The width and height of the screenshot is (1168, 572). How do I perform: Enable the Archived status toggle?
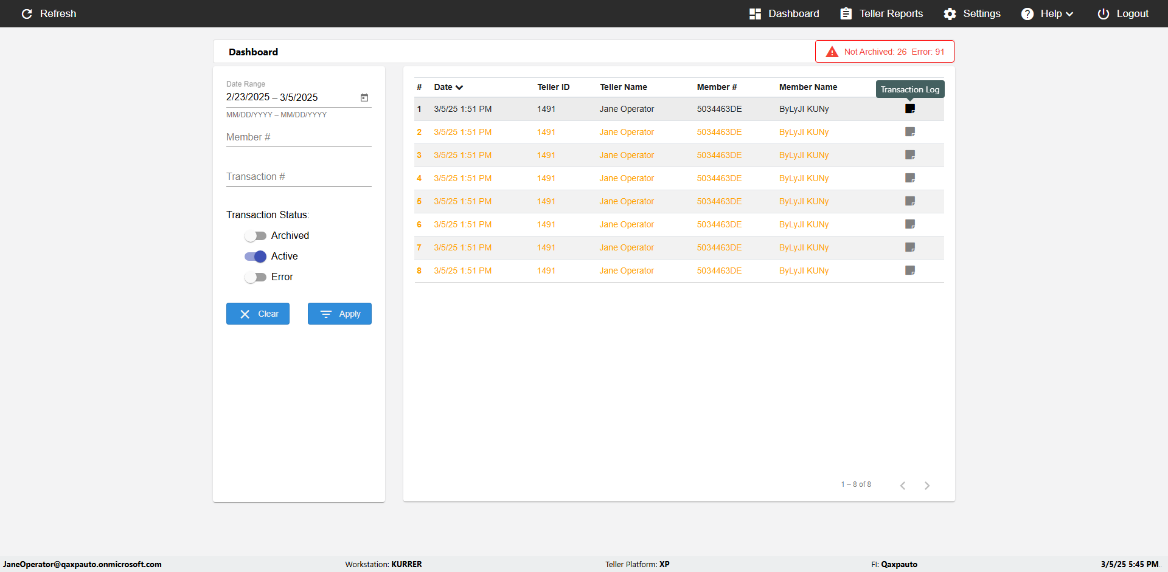point(255,236)
